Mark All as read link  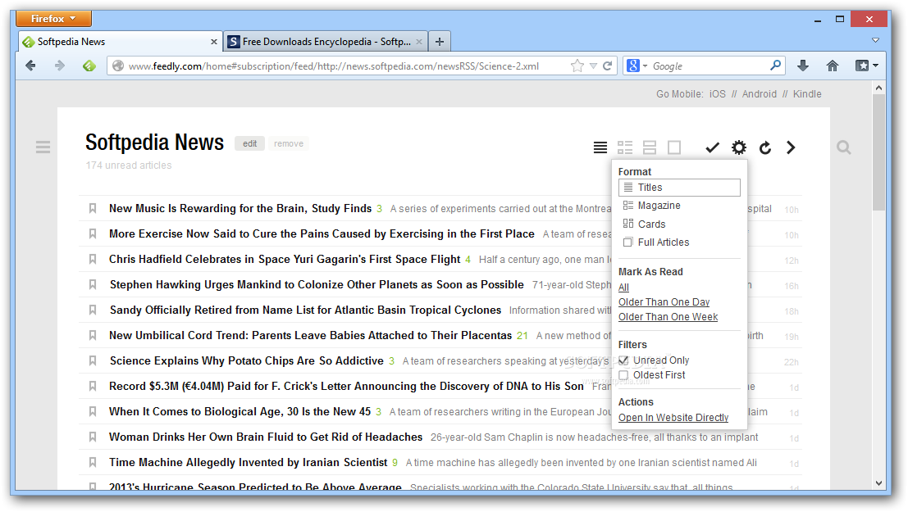coord(623,287)
